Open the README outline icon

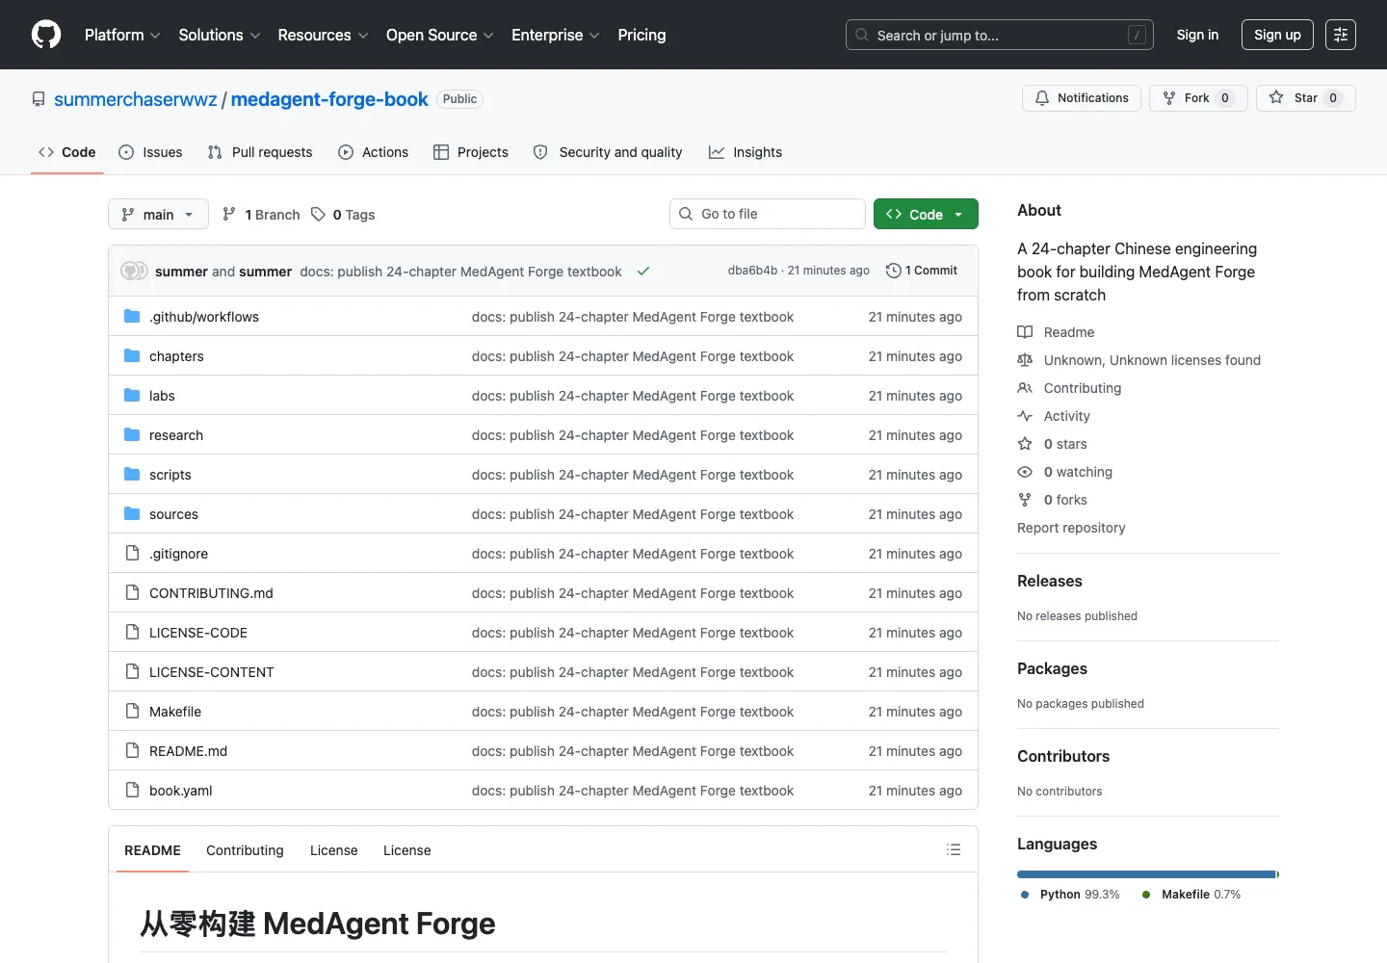[x=954, y=849]
